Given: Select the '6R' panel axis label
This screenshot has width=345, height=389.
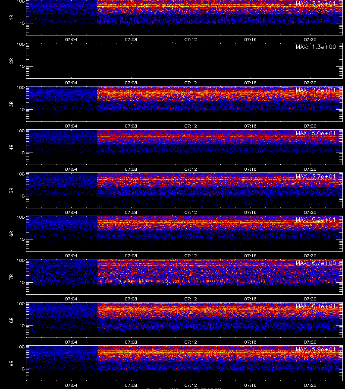Looking at the screenshot, I should point(11,233).
